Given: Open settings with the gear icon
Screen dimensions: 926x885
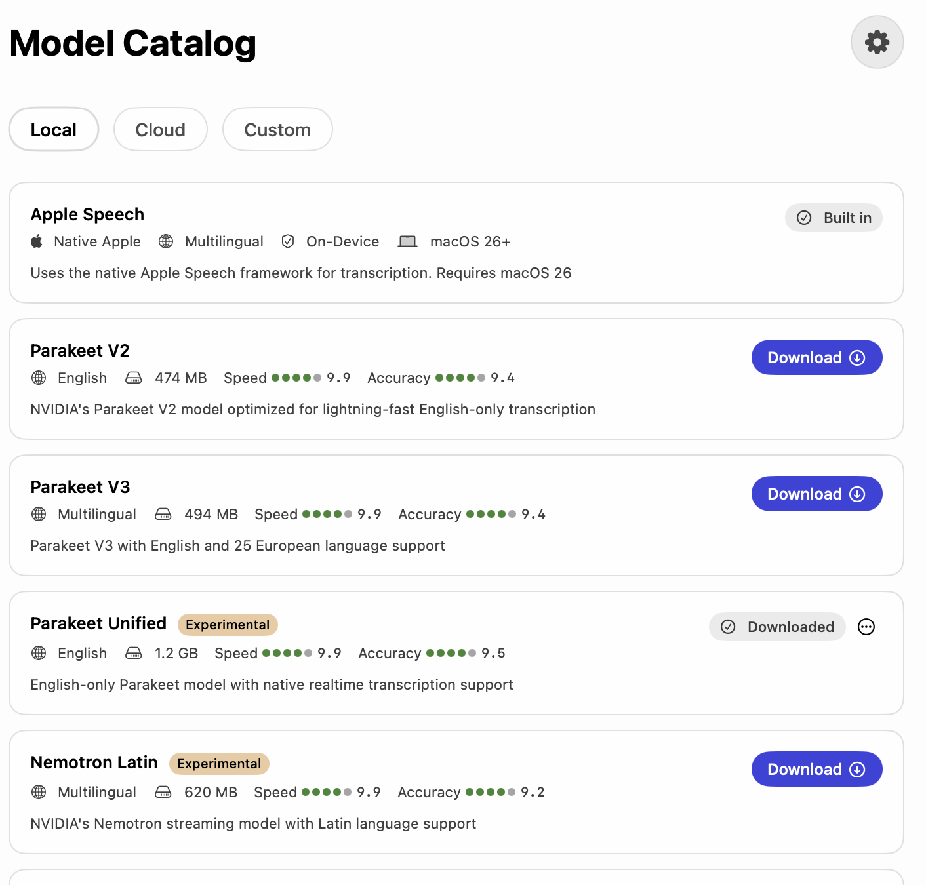Looking at the screenshot, I should pyautogui.click(x=877, y=43).
